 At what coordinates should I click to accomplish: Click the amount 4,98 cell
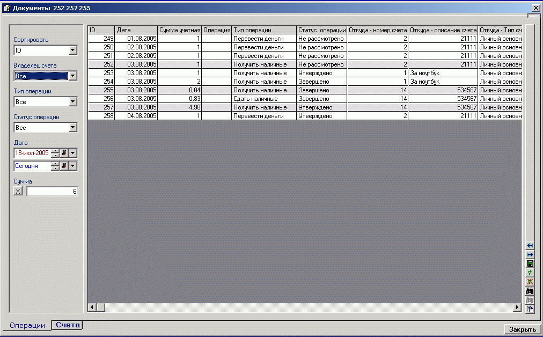[x=180, y=107]
